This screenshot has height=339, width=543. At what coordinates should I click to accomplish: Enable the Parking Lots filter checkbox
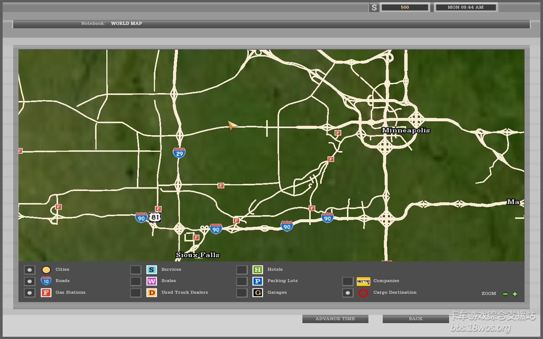tap(242, 281)
